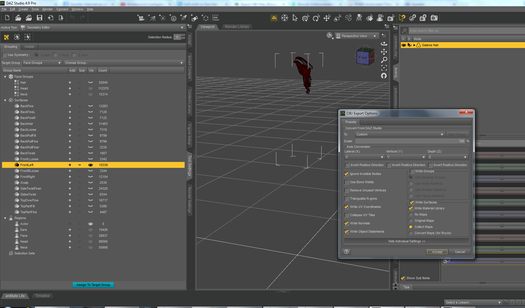
Task: Open the Depth (Z) axis dropdown
Action: tap(448, 157)
